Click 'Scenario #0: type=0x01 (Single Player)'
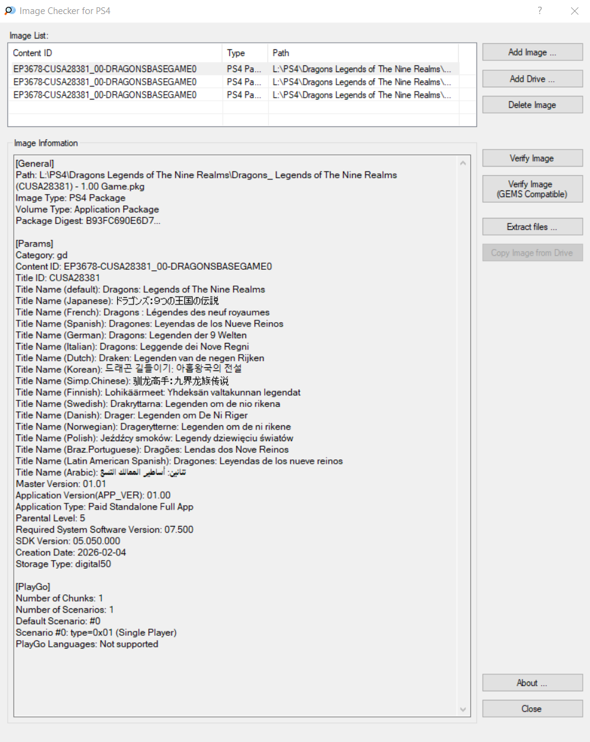 click(x=96, y=632)
